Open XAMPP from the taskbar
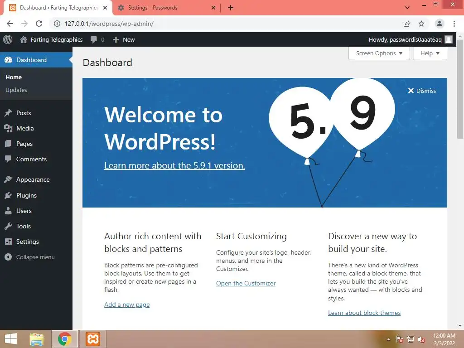464x348 pixels. pos(92,339)
